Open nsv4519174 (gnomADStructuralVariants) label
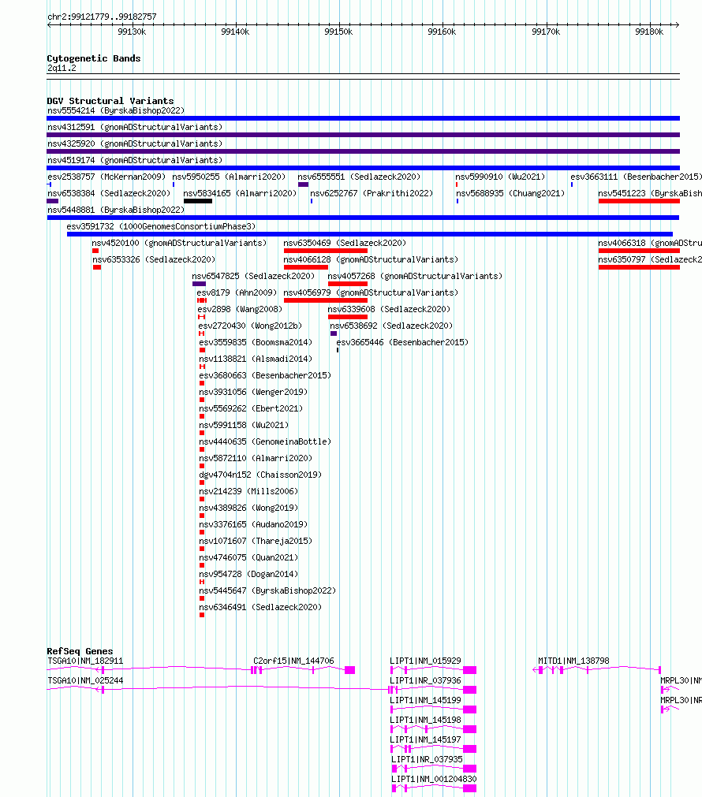 pyautogui.click(x=135, y=160)
